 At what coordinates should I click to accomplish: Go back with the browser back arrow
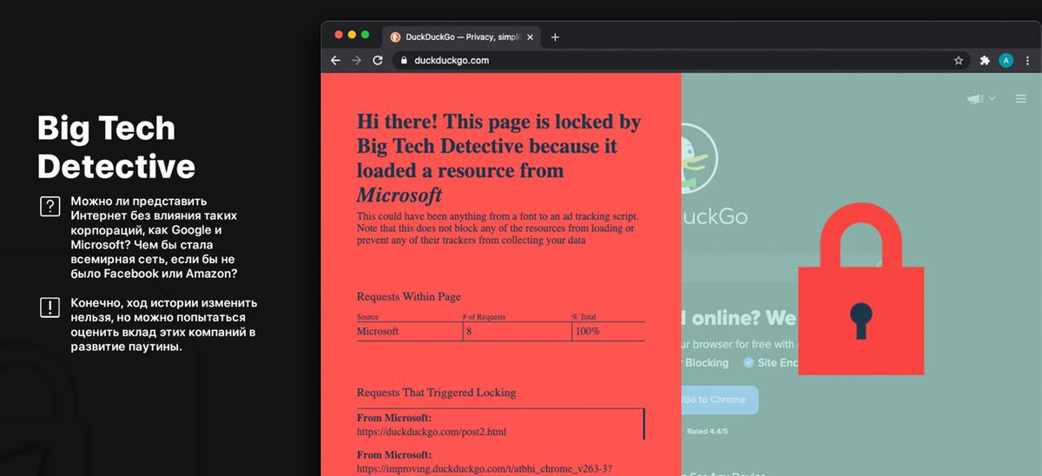tap(336, 61)
